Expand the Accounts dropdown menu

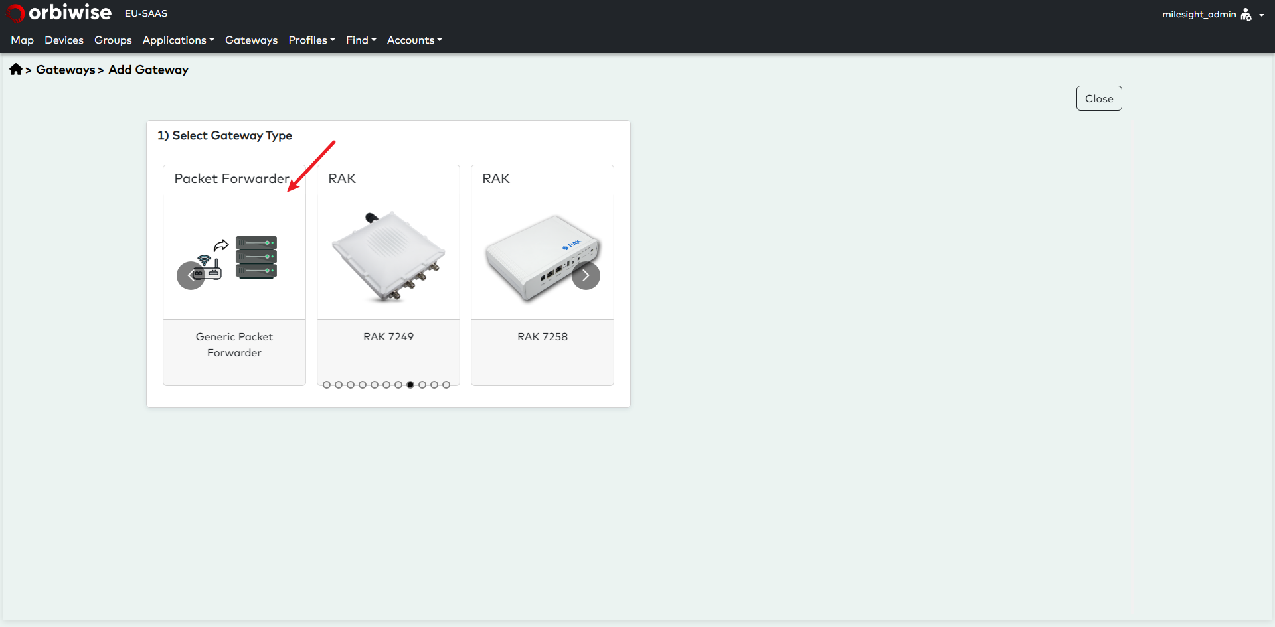pos(414,40)
